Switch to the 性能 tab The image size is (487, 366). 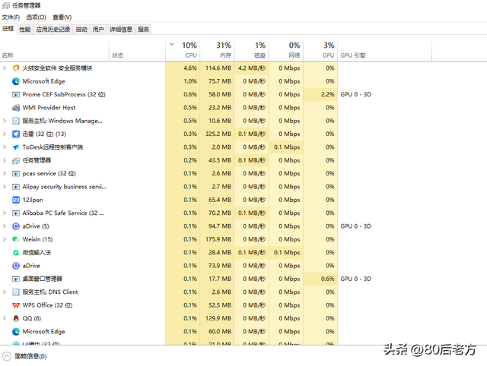pyautogui.click(x=25, y=30)
